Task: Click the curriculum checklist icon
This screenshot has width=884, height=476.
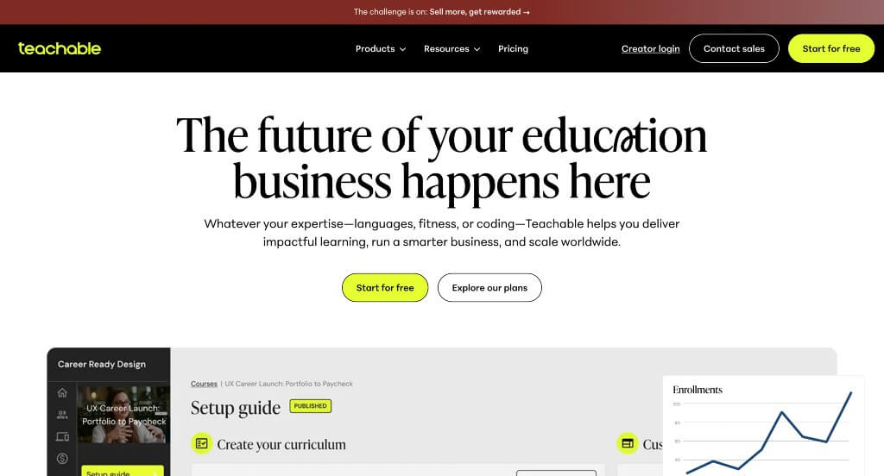Action: [x=201, y=444]
